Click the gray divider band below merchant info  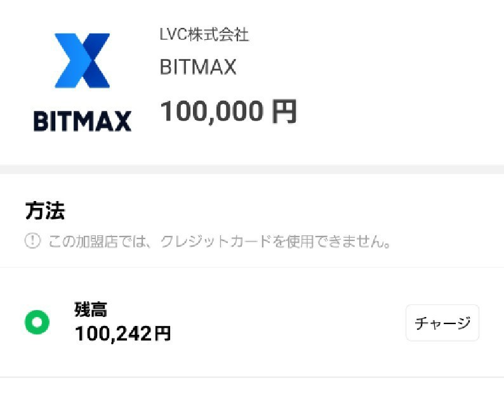pyautogui.click(x=252, y=169)
